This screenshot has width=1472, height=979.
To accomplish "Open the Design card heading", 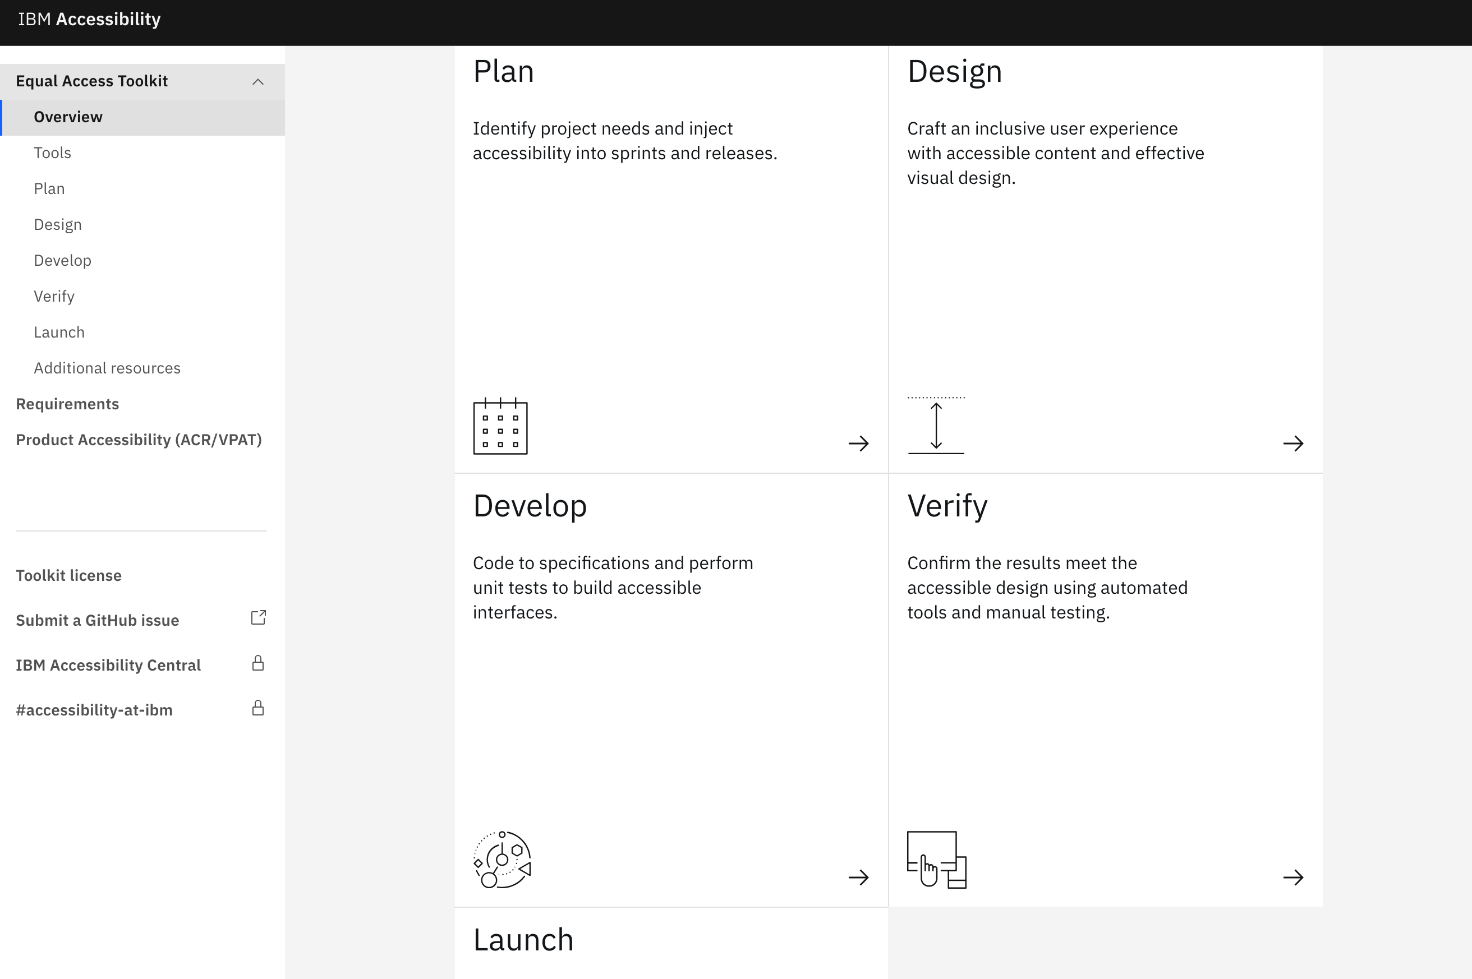I will (954, 72).
